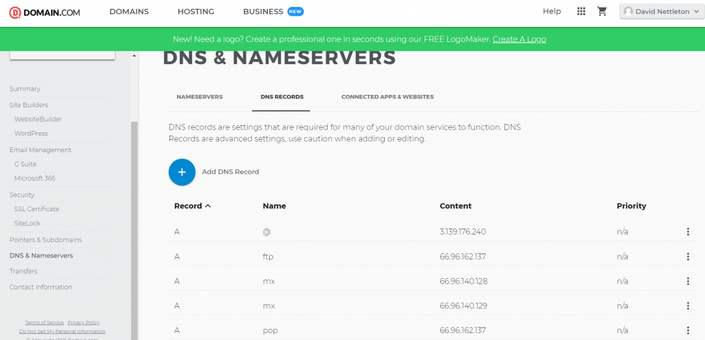Open three-dot menu for 66.96.140.128 record
Screen dimensions: 705x340
coord(687,281)
